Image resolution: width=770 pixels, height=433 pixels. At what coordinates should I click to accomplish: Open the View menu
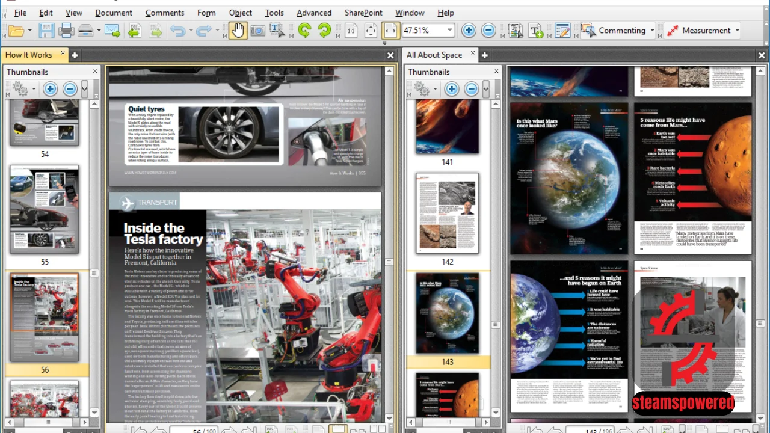tap(73, 13)
